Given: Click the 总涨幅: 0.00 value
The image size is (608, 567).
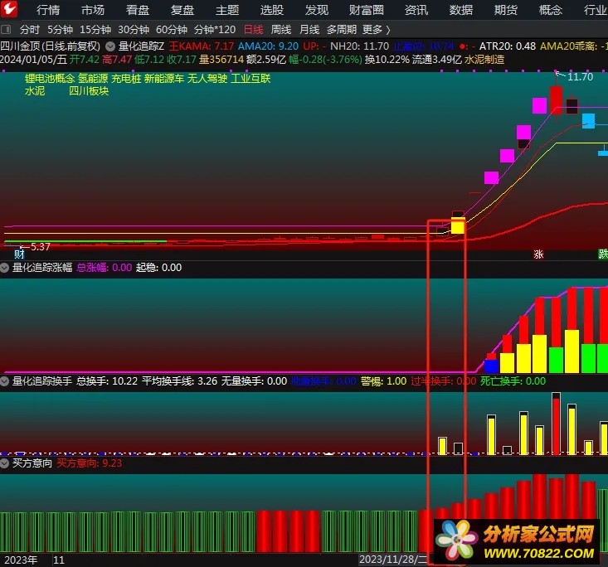Looking at the screenshot, I should pyautogui.click(x=105, y=268).
